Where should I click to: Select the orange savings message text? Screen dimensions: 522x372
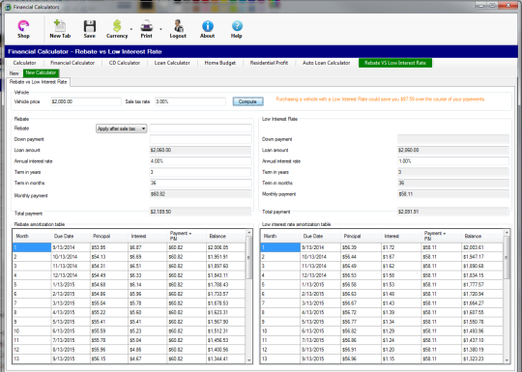tap(381, 100)
